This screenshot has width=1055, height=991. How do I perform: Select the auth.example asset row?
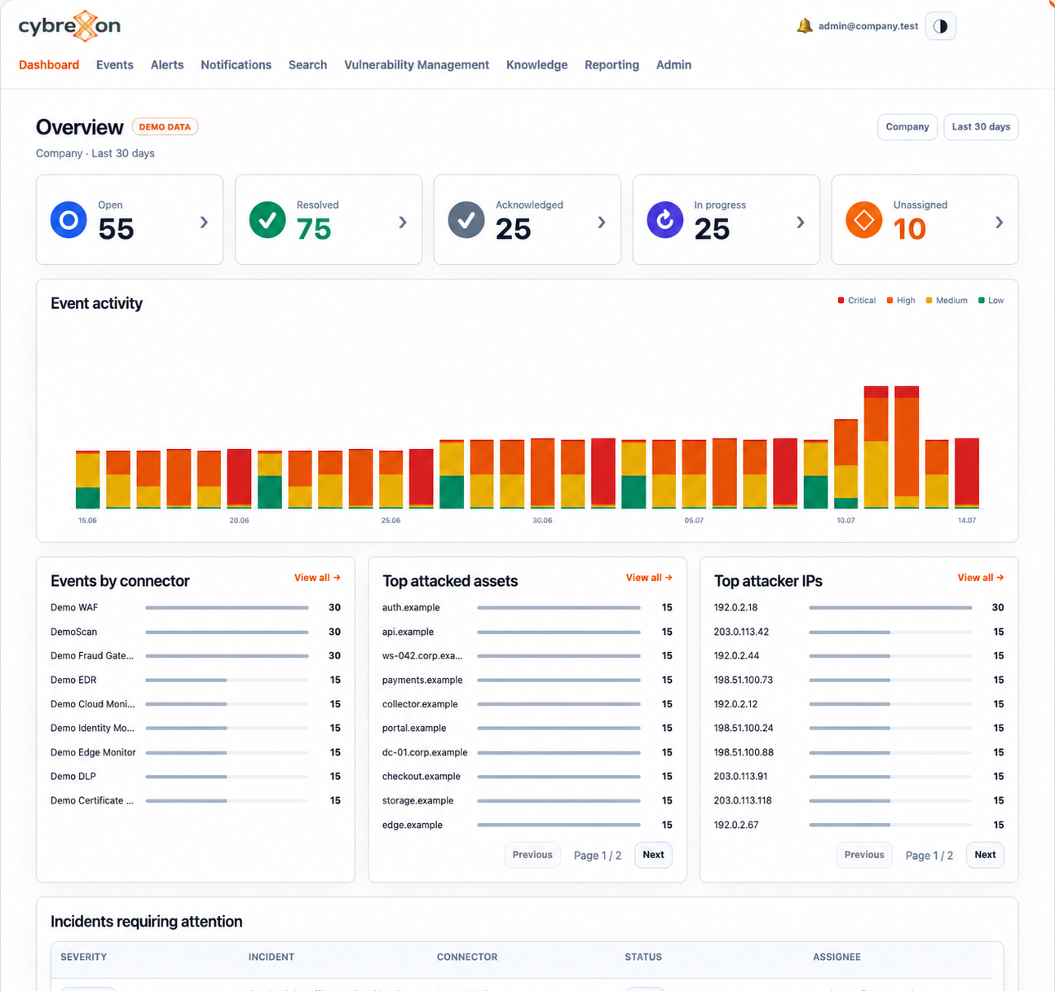point(527,608)
